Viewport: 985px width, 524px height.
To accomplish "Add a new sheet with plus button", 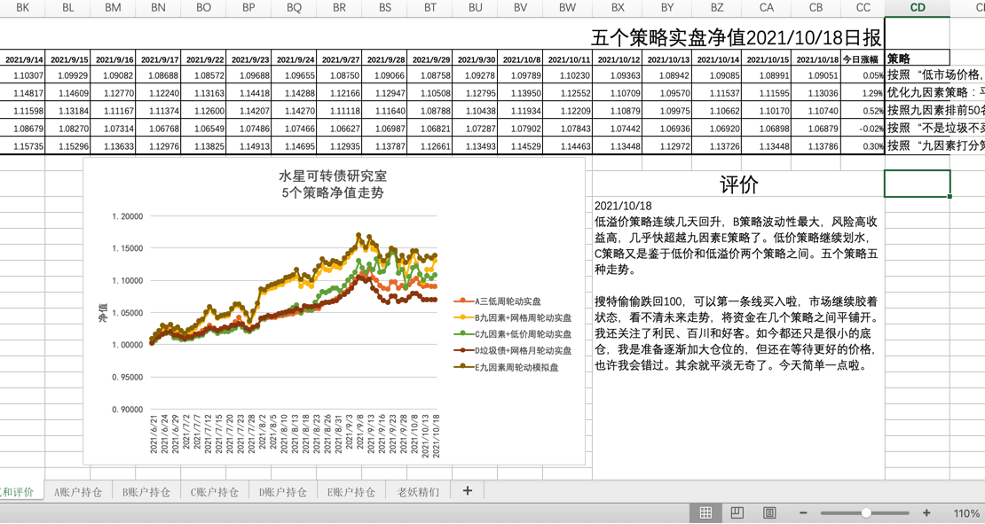I will point(468,491).
